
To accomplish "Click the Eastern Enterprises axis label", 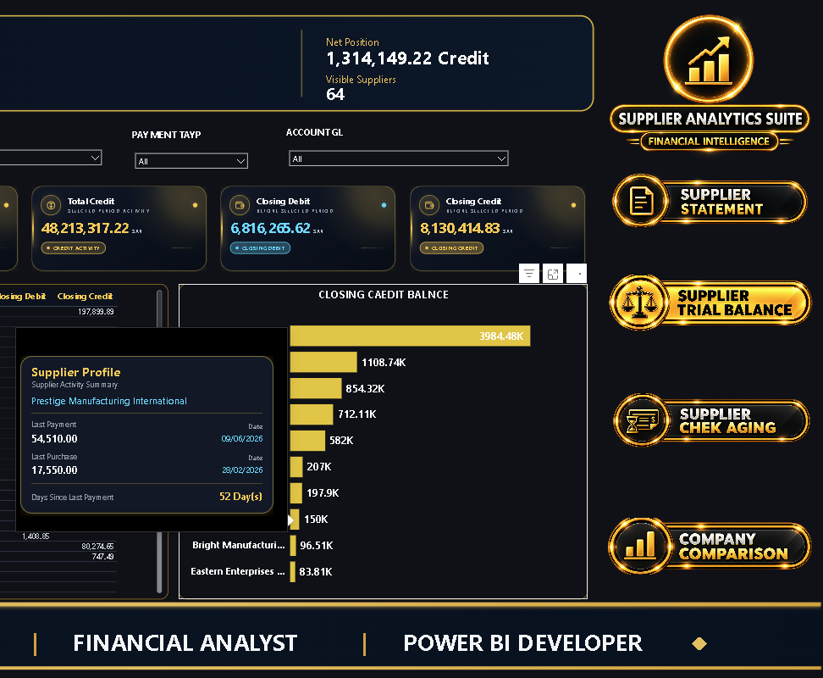I will click(238, 571).
